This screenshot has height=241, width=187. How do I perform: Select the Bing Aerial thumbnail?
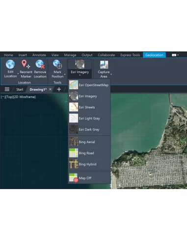pos(74,142)
